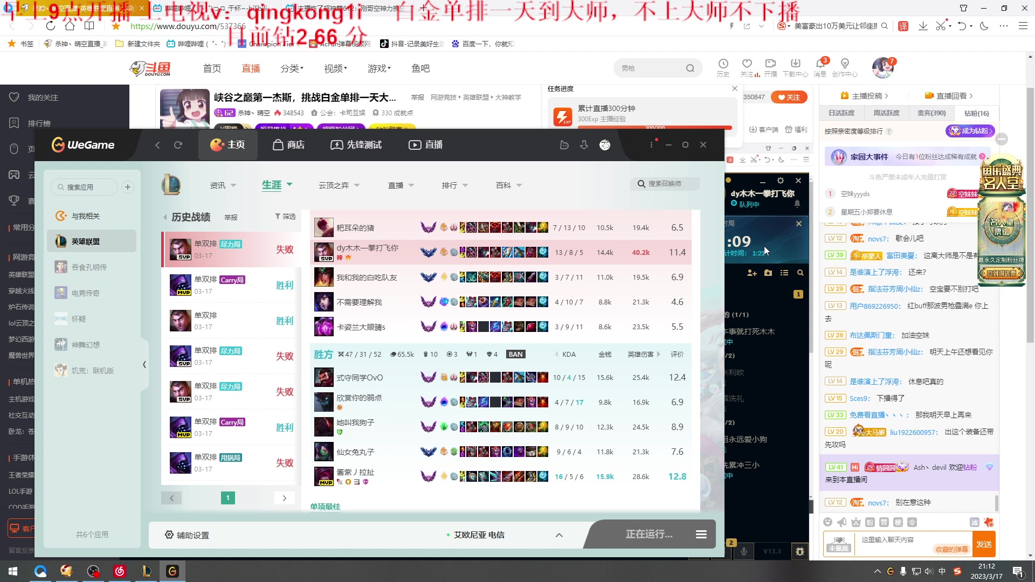Image resolution: width=1035 pixels, height=582 pixels.
Task: Click the BAN label in 胜方 row
Action: [x=516, y=355]
